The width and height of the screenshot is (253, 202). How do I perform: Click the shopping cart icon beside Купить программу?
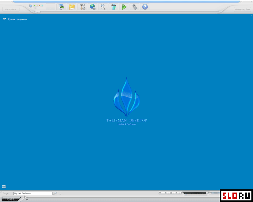[5, 19]
